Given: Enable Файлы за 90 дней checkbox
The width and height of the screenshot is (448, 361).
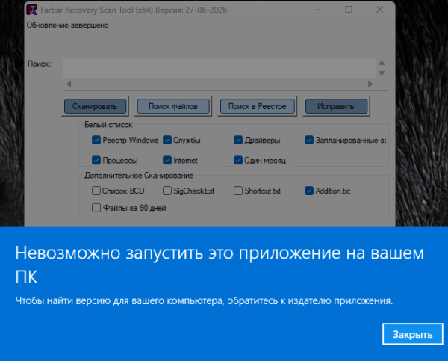Looking at the screenshot, I should [x=96, y=208].
